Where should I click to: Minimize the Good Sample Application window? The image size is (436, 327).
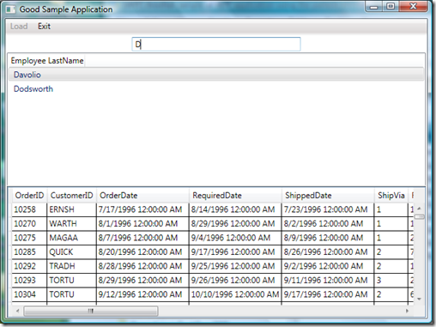click(373, 7)
